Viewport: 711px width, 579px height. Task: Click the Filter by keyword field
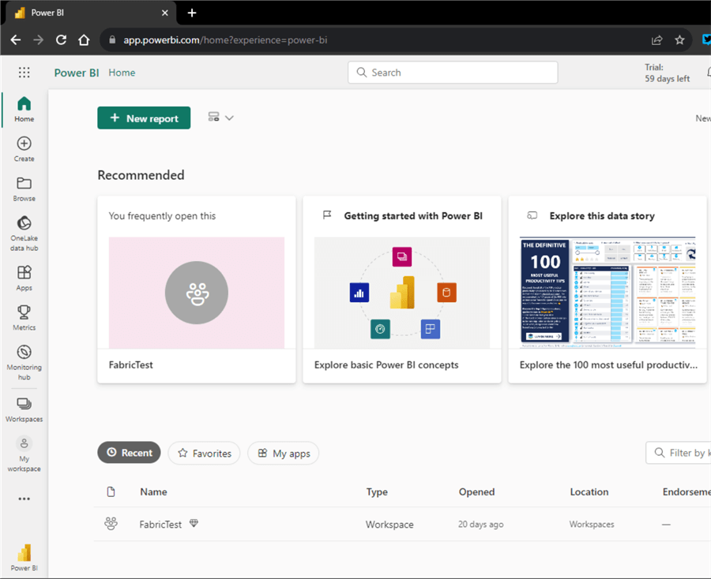[679, 453]
